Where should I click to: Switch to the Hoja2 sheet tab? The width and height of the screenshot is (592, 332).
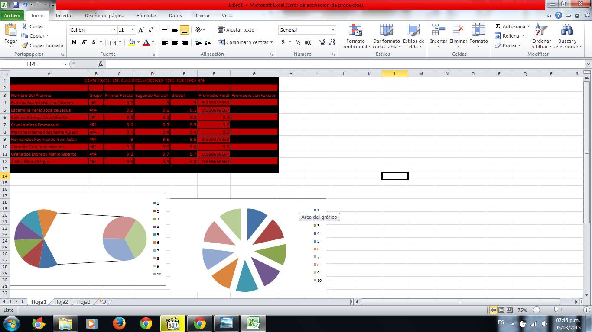[x=61, y=302]
